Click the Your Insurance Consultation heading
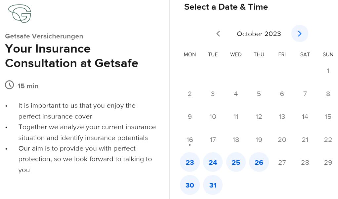The height and width of the screenshot is (199, 338). (x=71, y=56)
